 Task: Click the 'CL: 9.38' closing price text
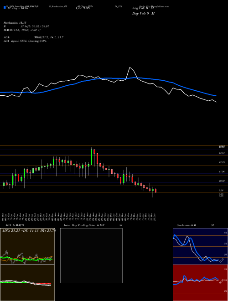click(x=83, y=8)
